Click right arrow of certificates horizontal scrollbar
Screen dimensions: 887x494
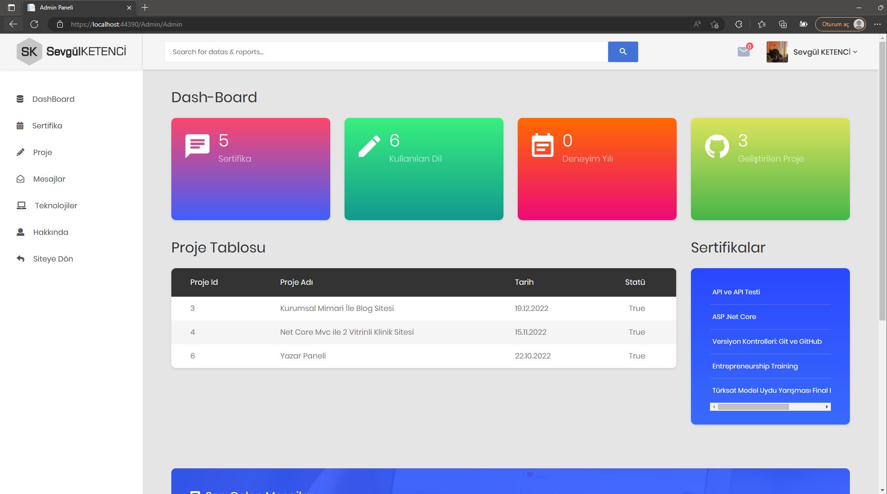[827, 407]
